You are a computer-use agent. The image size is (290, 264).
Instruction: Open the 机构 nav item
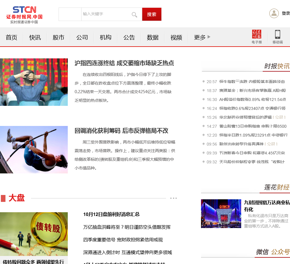pos(106,37)
